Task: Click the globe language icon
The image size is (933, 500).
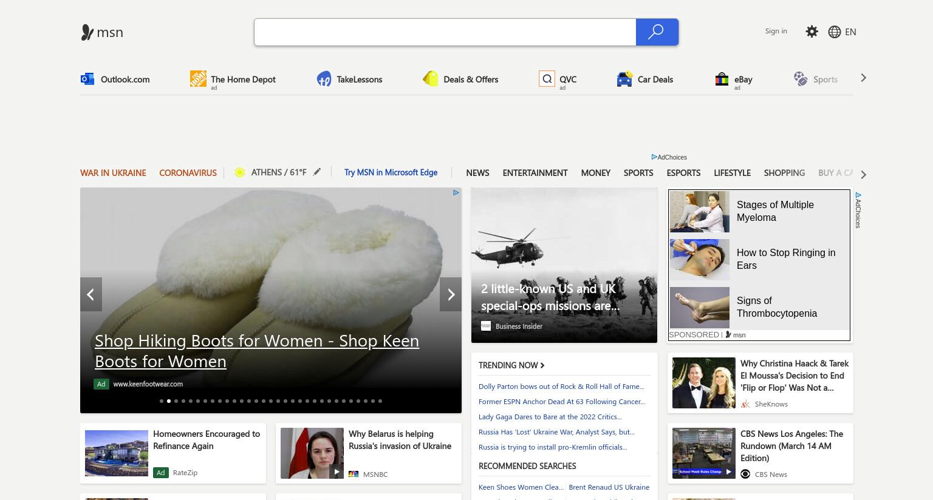Action: pos(835,32)
